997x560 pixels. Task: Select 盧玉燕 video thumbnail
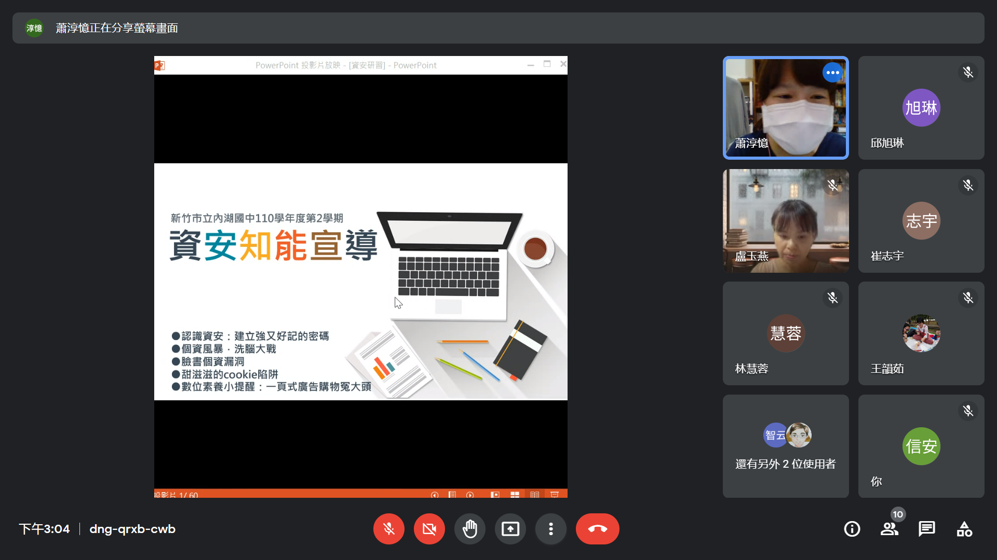(786, 221)
